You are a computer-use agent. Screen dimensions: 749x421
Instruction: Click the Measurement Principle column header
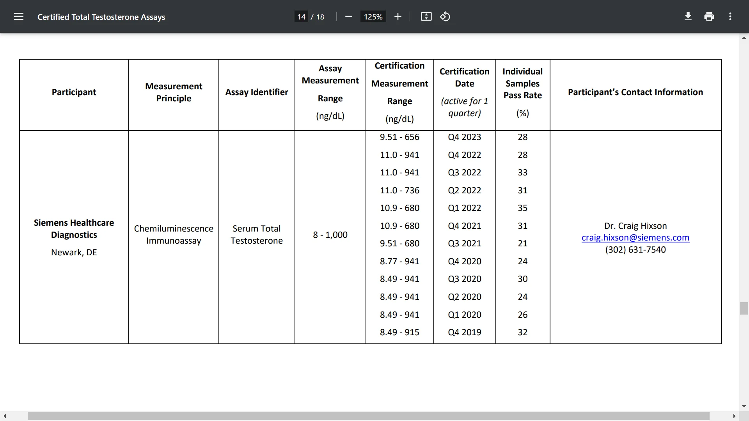174,92
